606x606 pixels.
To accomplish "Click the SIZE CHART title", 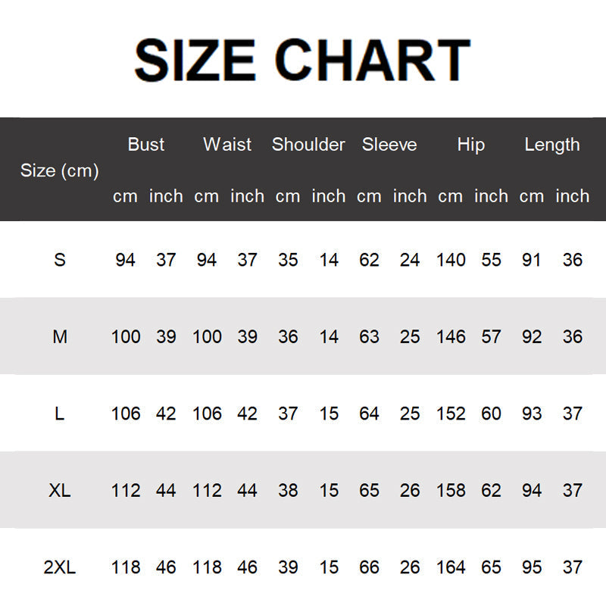I will (302, 61).
